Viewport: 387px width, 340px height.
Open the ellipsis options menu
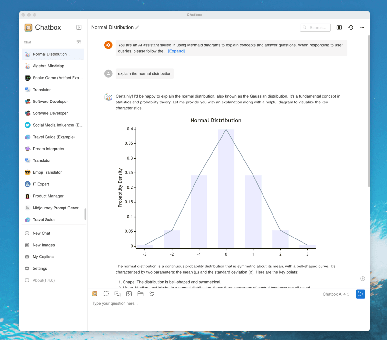[362, 27]
